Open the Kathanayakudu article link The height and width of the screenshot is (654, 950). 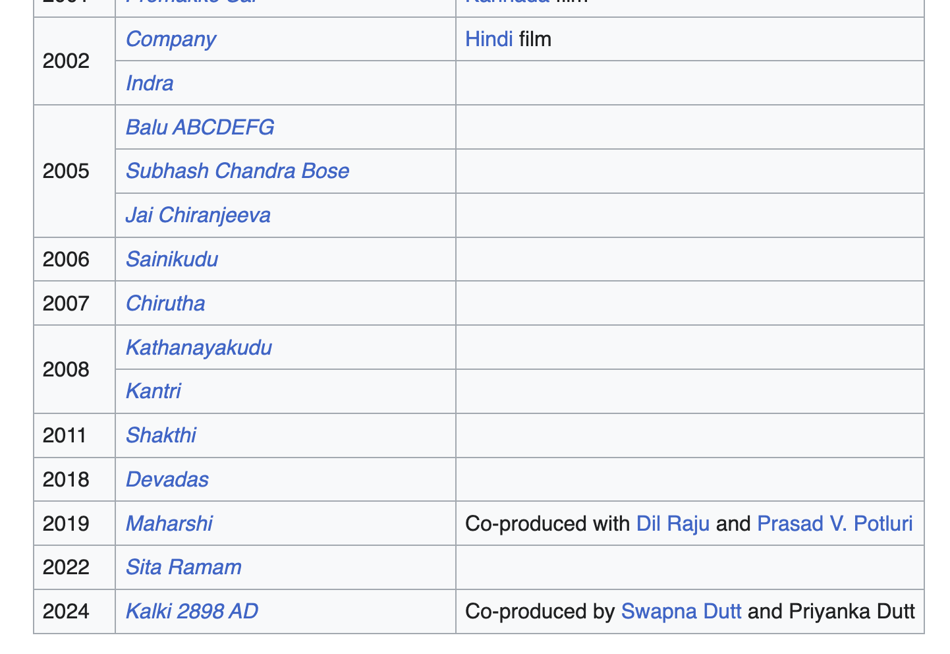pyautogui.click(x=198, y=348)
